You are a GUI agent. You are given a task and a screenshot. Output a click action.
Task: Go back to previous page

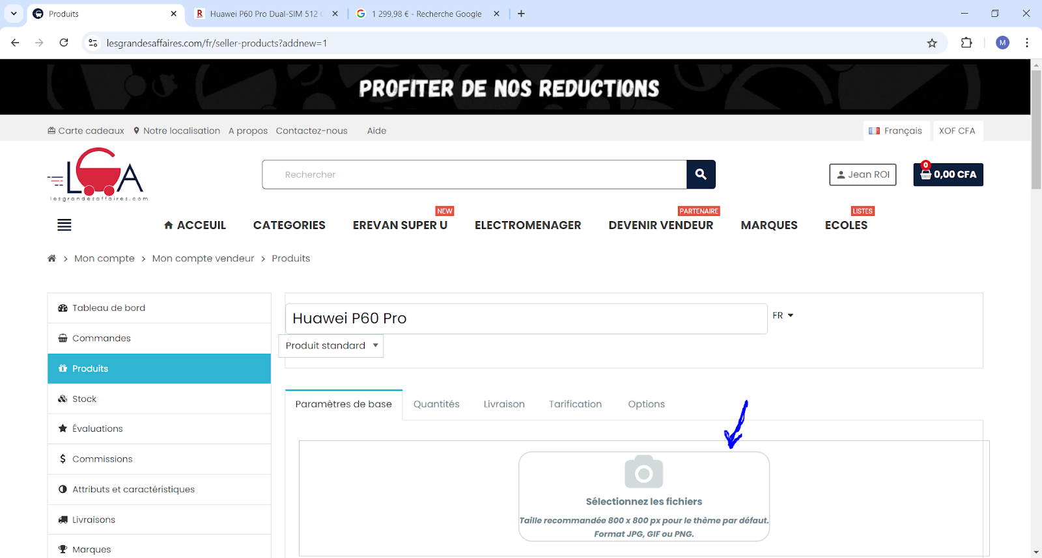pyautogui.click(x=15, y=43)
